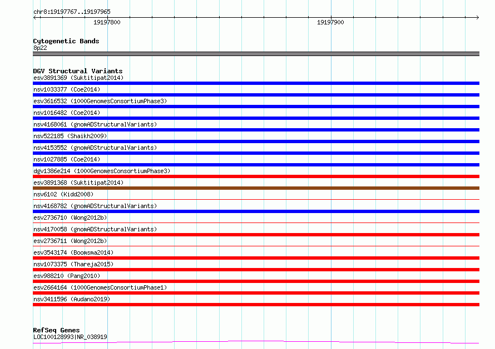The width and height of the screenshot is (495, 349).
Task: Click the 19197900 ruler position label
Action: (330, 22)
